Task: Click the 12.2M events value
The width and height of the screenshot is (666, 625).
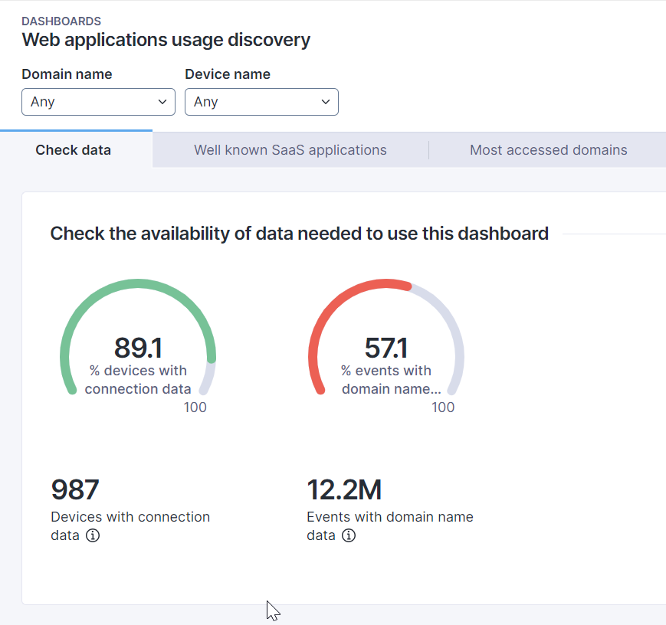Action: click(x=344, y=489)
